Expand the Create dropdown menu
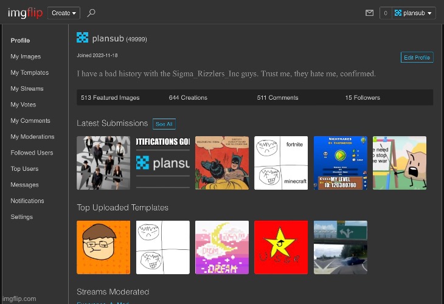 point(64,13)
